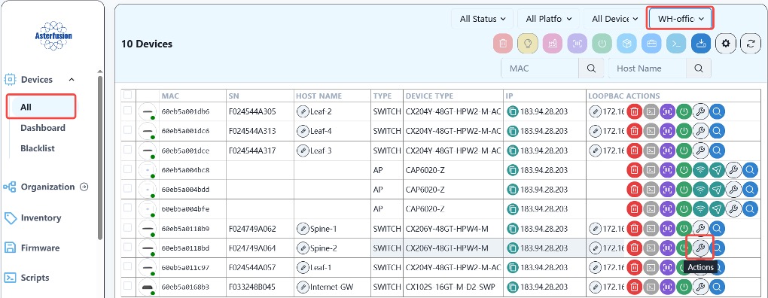
Task: Click the pink factory reset icon in toolbar
Action: coord(553,44)
